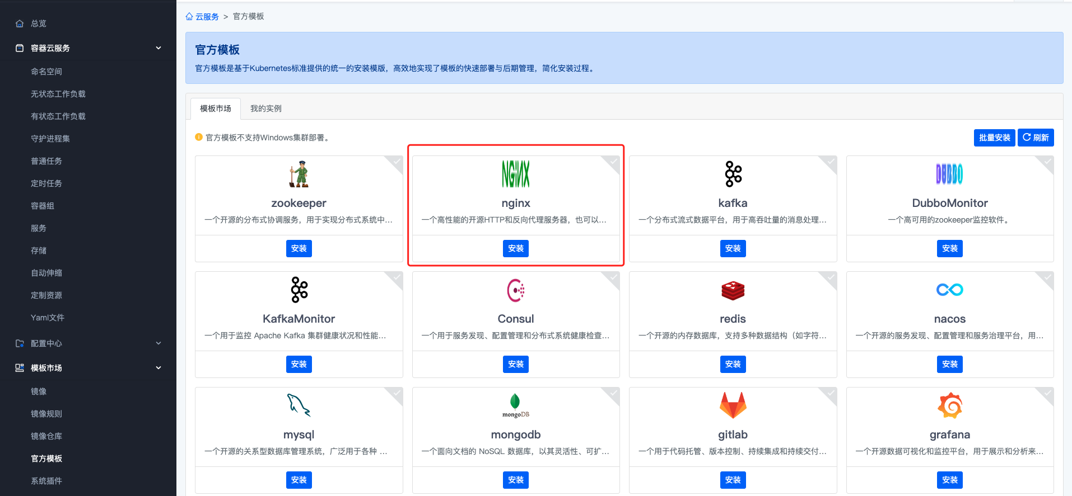Viewport: 1072px width, 496px height.
Task: Install the DubboMonitor template
Action: [x=950, y=248]
